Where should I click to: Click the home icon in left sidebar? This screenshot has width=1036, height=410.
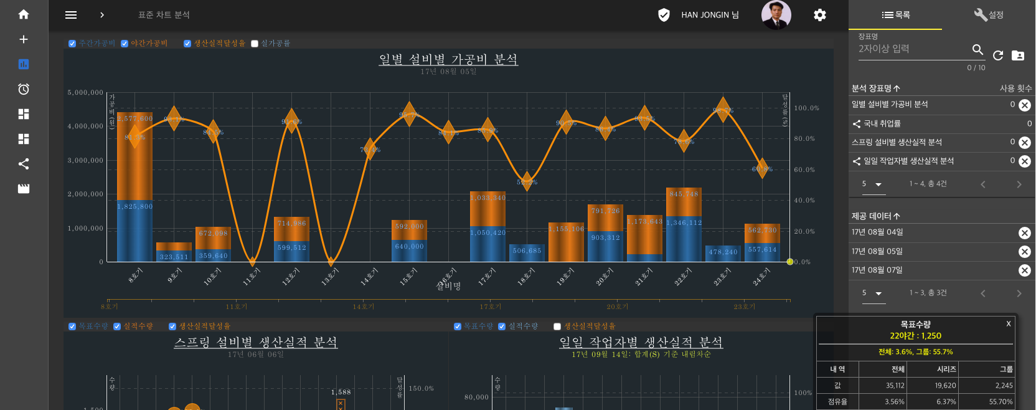24,14
